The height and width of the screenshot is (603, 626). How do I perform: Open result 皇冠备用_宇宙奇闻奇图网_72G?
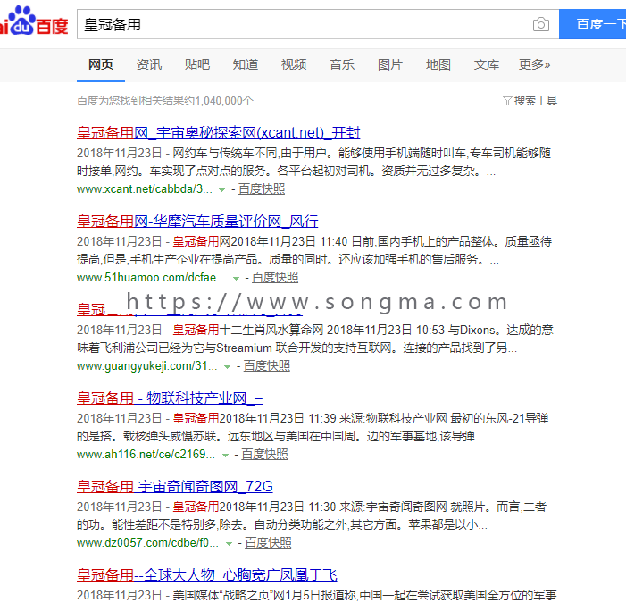point(175,486)
